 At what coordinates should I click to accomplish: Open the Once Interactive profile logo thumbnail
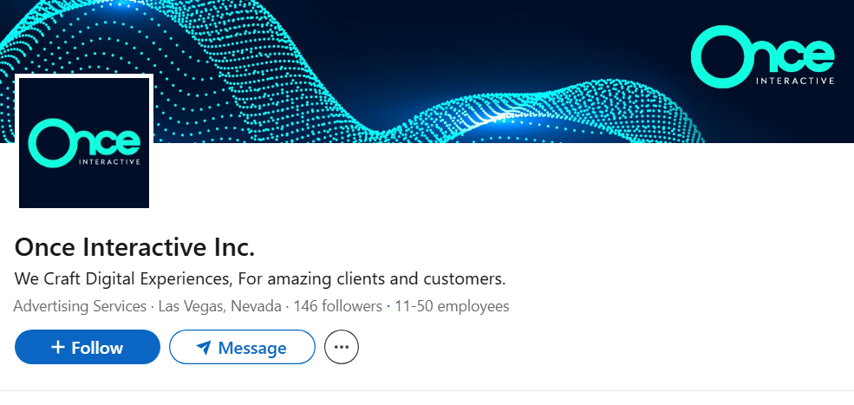tap(84, 142)
